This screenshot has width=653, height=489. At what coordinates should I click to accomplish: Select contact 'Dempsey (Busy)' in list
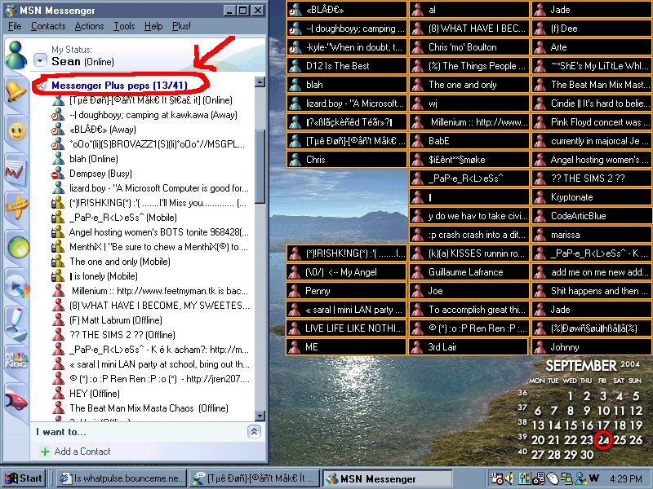[x=100, y=174]
